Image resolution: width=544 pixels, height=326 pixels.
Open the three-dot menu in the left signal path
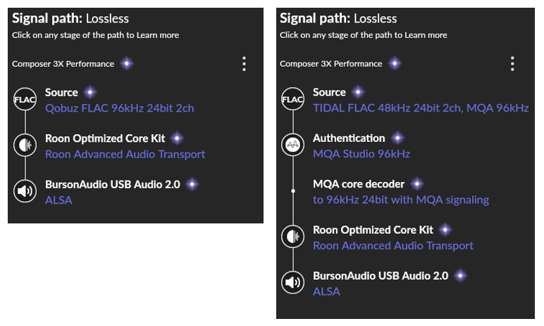(245, 64)
